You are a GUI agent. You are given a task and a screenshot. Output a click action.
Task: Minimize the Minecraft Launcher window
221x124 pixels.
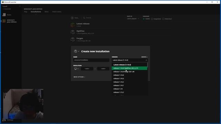(207, 2)
